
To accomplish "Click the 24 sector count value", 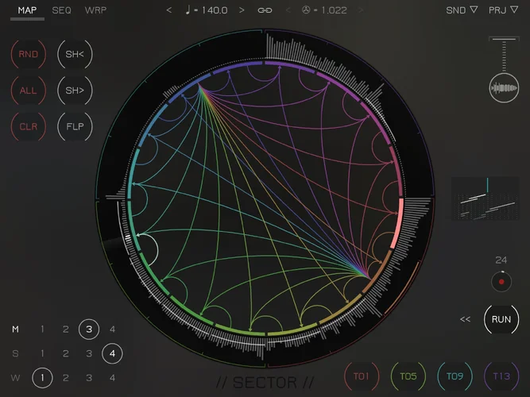I will point(501,260).
